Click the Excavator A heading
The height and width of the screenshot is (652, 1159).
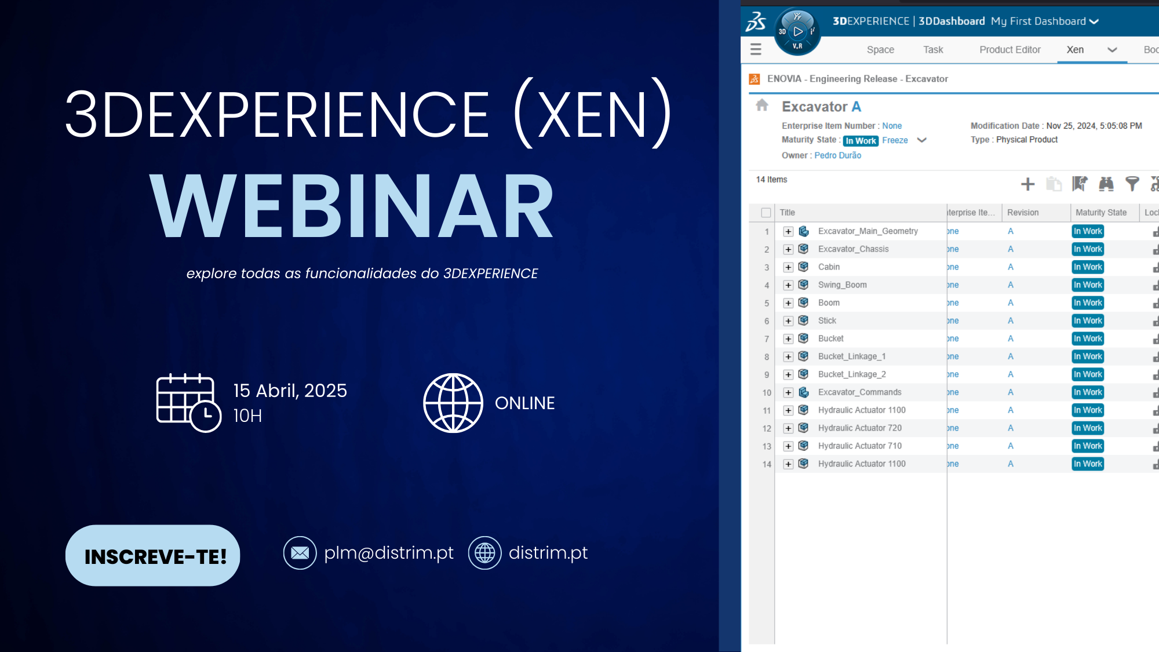[821, 107]
